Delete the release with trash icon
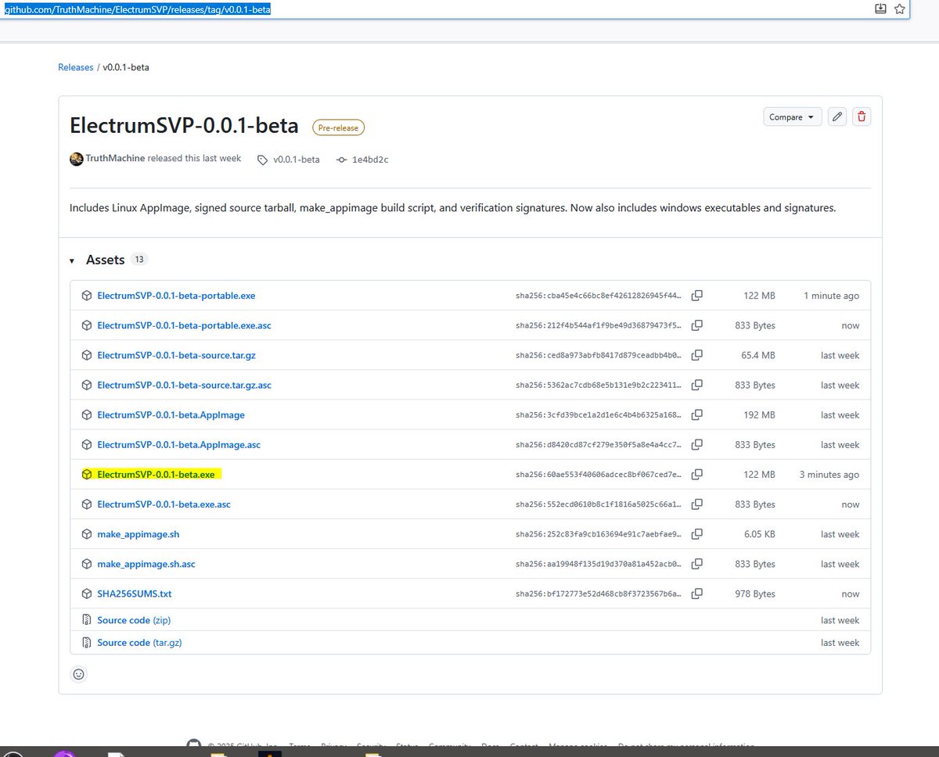The height and width of the screenshot is (757, 939). click(x=862, y=117)
